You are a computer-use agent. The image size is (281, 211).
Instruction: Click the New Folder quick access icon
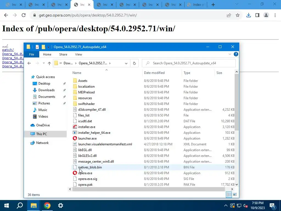[43, 47]
